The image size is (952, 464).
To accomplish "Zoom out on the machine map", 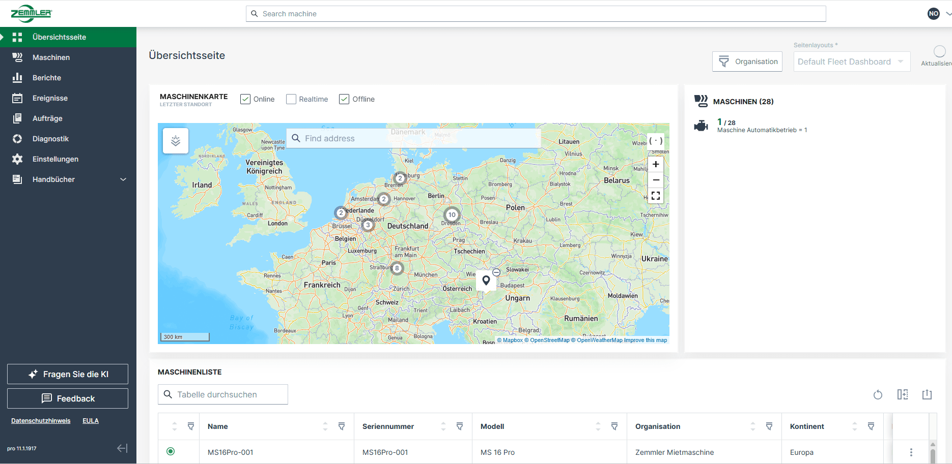I will coord(656,180).
